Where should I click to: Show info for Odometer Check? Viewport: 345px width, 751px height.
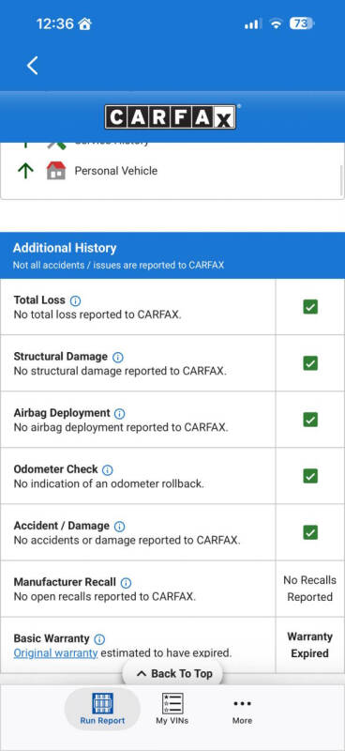pyautogui.click(x=108, y=470)
